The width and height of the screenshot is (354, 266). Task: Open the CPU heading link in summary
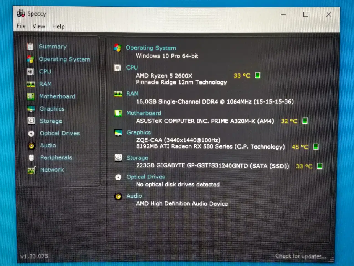pyautogui.click(x=132, y=68)
